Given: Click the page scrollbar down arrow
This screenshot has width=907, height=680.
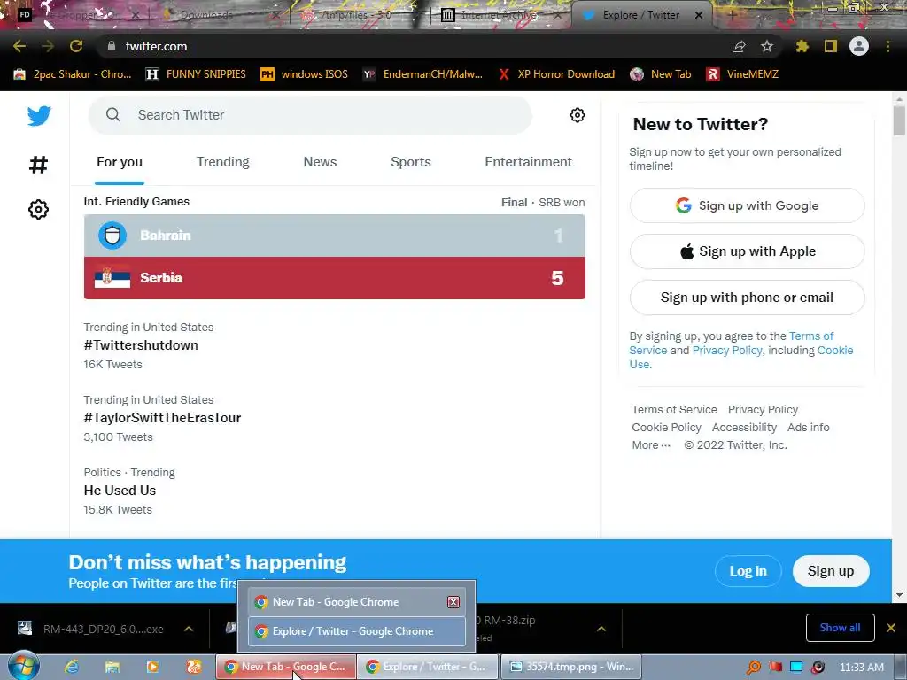Looking at the screenshot, I should (899, 595).
